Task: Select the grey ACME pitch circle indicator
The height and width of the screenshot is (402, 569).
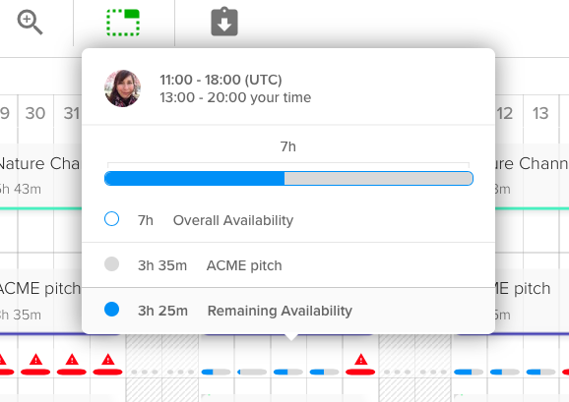Action: [x=111, y=264]
